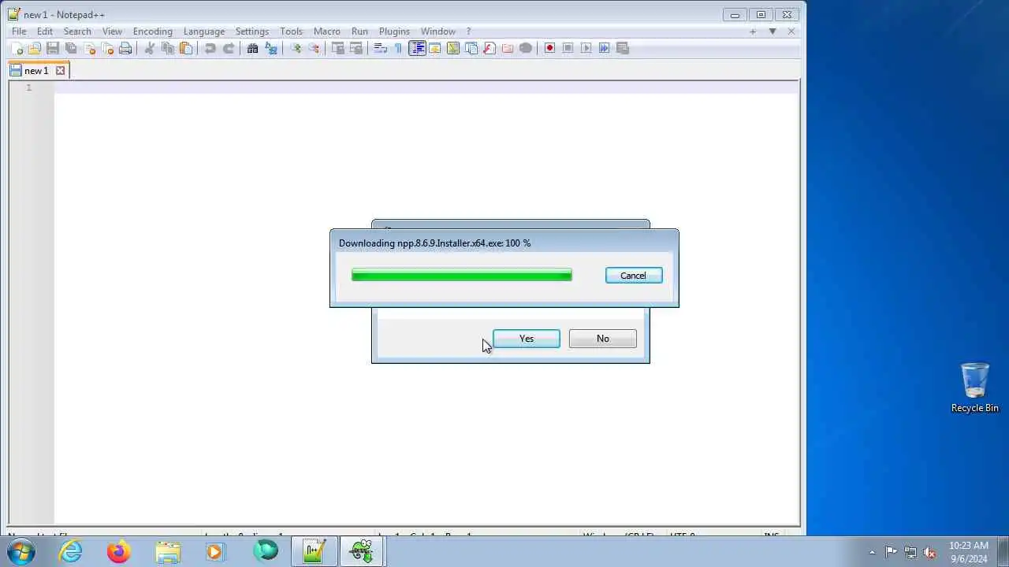
Task: Open the Encoding menu
Action: point(153,31)
